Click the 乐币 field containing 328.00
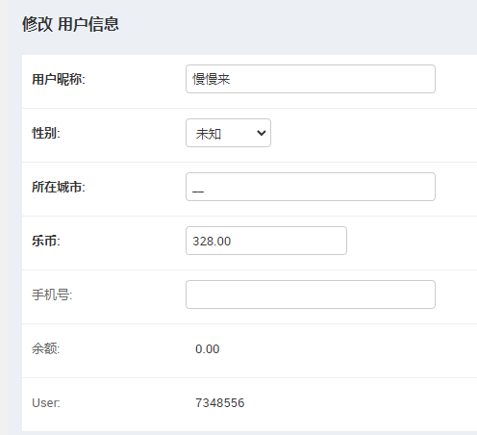Screen dimensions: 477x435 266,241
